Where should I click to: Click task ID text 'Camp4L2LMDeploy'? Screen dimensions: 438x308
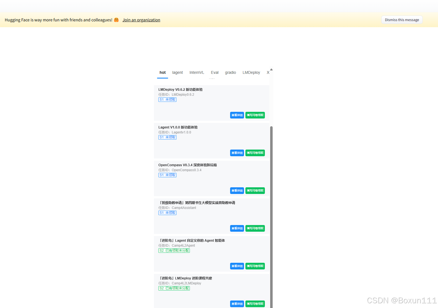pos(186,283)
